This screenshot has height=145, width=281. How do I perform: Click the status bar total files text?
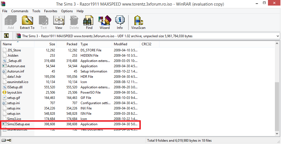pyautogui.click(x=179, y=141)
